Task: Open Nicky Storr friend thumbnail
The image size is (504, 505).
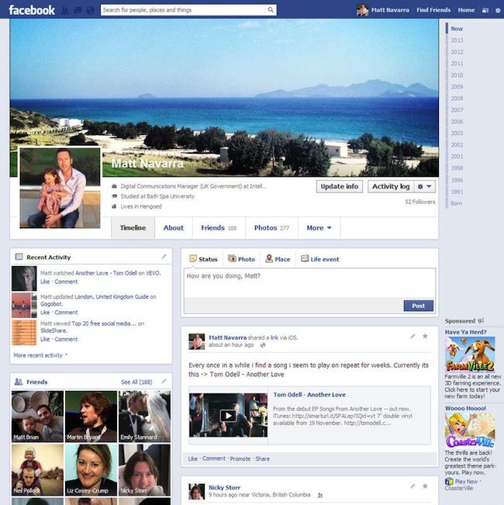Action: coord(144,470)
